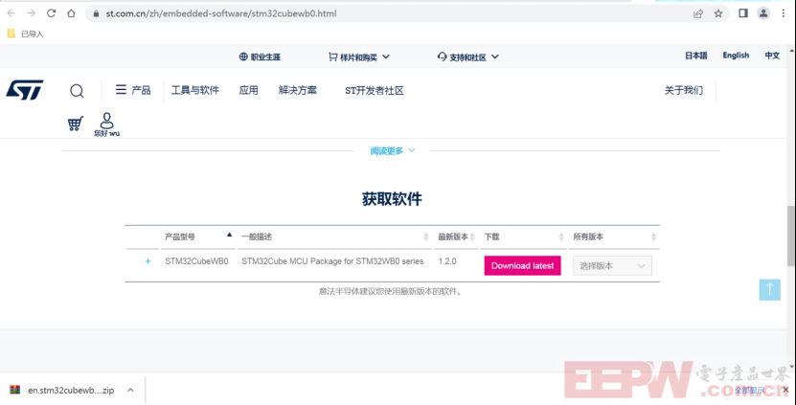Click the ST logo

tap(25, 90)
